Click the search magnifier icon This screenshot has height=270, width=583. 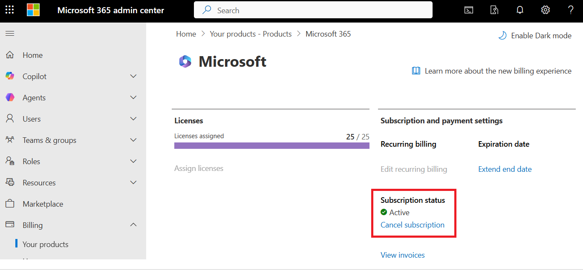[x=207, y=10]
